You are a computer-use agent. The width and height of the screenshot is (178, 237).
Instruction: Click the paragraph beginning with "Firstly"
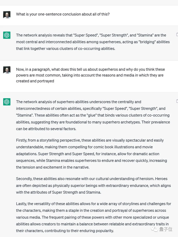tap(92, 154)
